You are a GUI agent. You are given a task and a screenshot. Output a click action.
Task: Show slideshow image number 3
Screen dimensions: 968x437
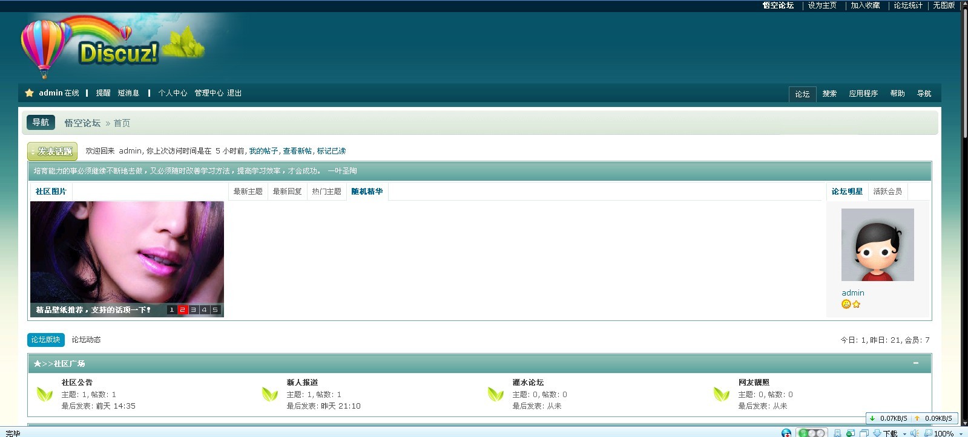[193, 309]
